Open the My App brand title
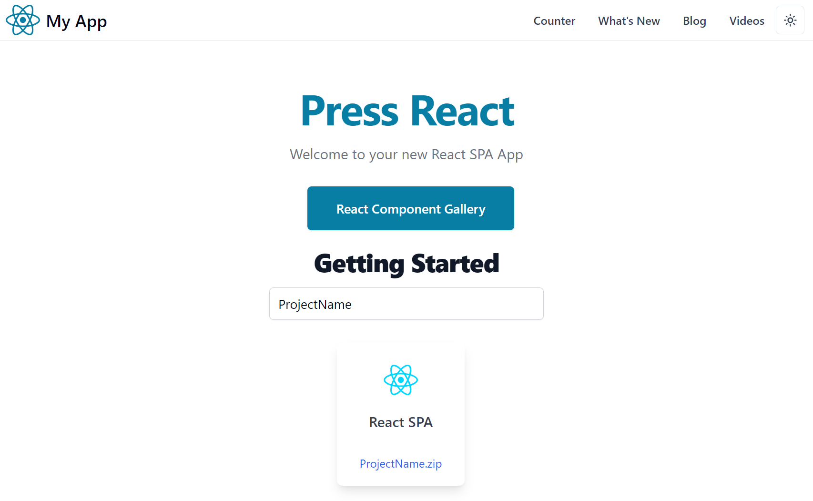Image resolution: width=813 pixels, height=501 pixels. [x=76, y=21]
